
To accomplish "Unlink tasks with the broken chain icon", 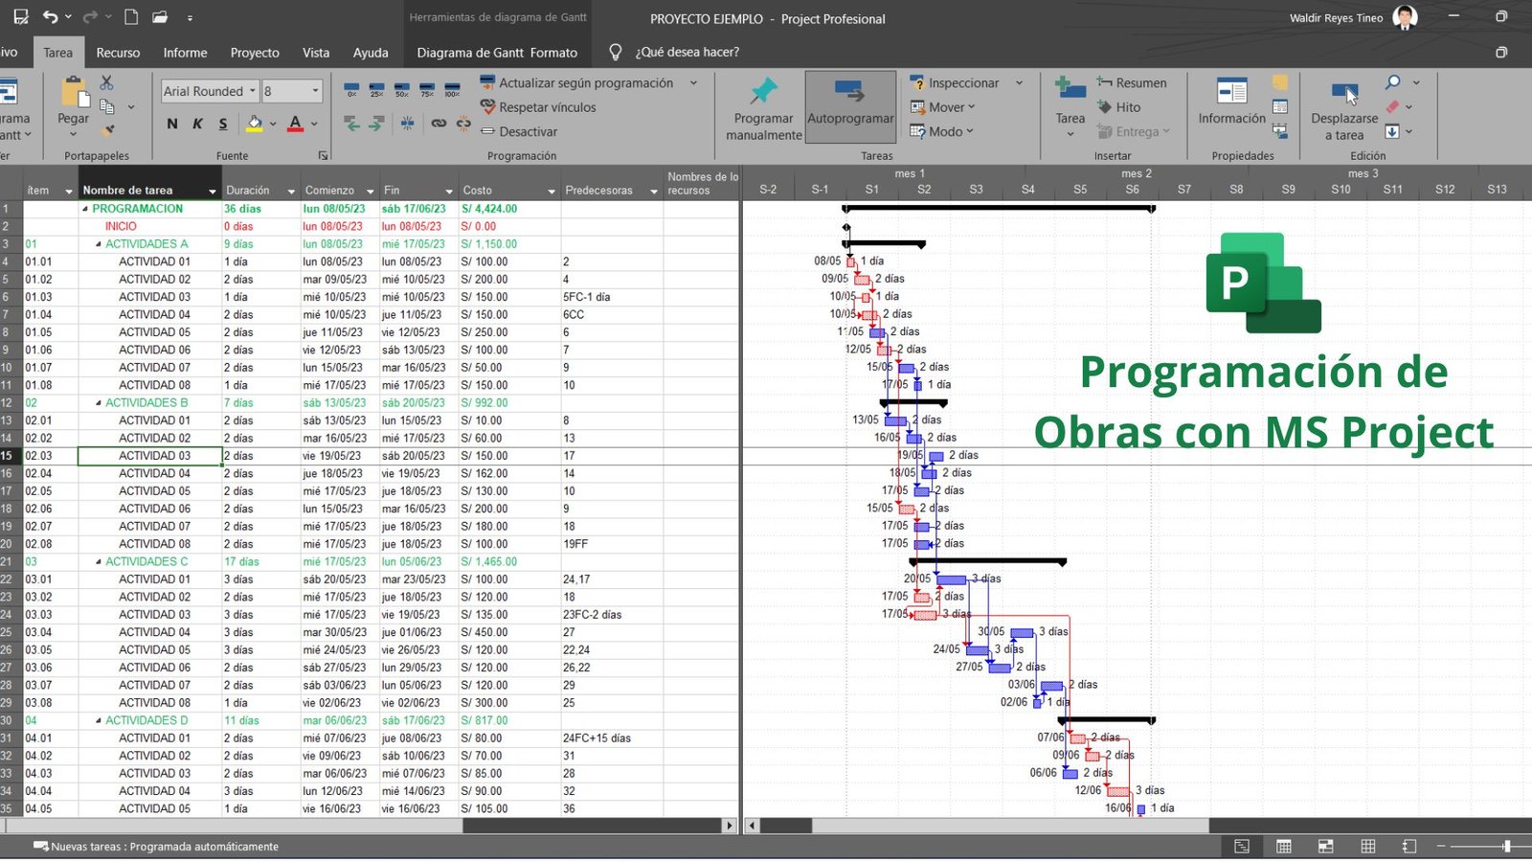I will (463, 124).
